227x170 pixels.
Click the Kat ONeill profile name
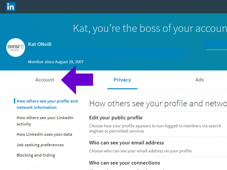tap(40, 44)
